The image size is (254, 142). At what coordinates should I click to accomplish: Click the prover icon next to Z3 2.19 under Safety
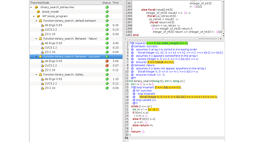(42, 88)
